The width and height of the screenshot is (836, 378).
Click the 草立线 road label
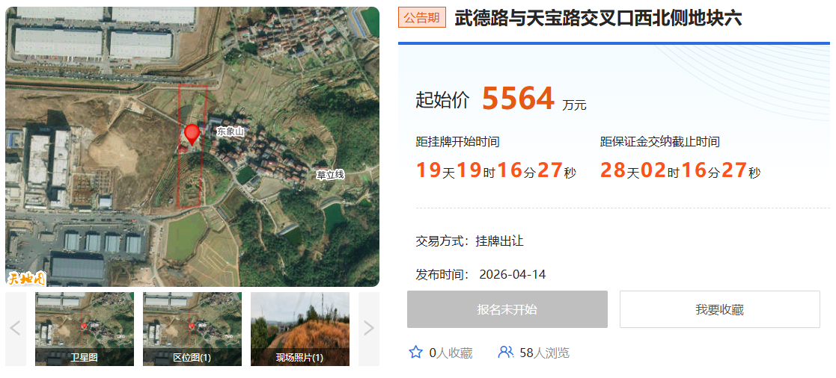click(330, 175)
